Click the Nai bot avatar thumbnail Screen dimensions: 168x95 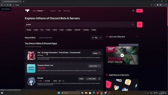31,56
